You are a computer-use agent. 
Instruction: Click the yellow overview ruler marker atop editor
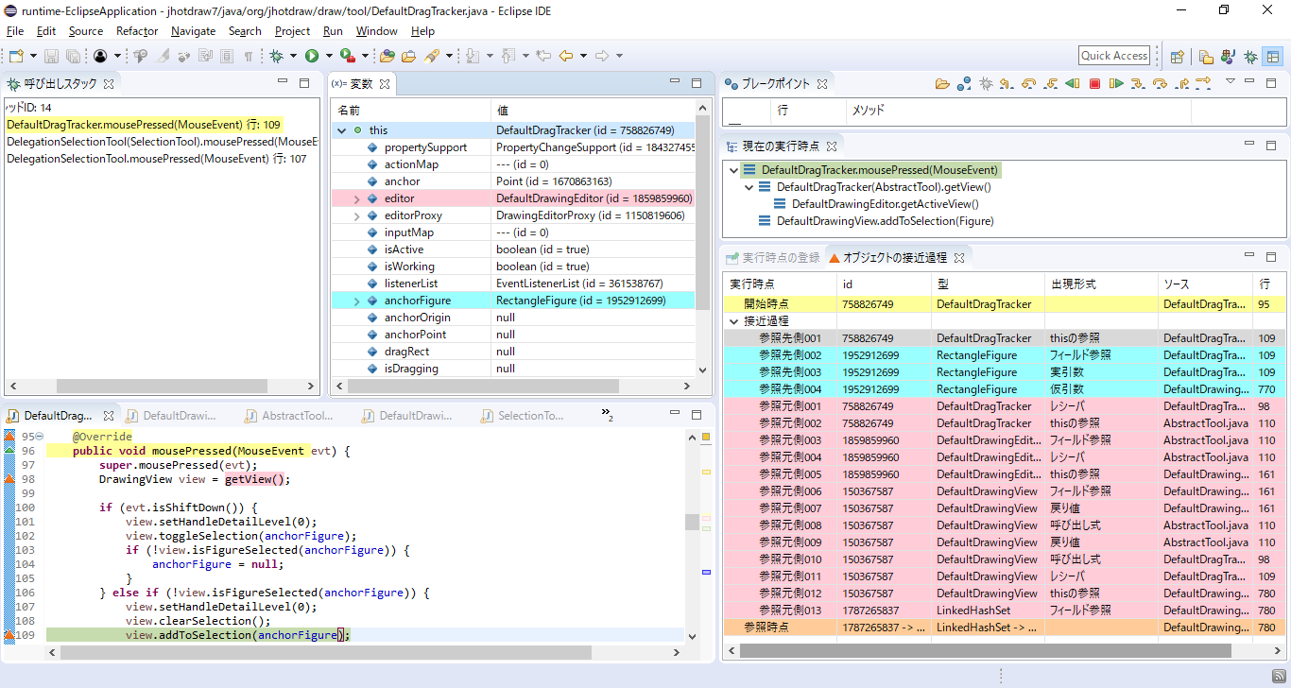click(x=705, y=437)
